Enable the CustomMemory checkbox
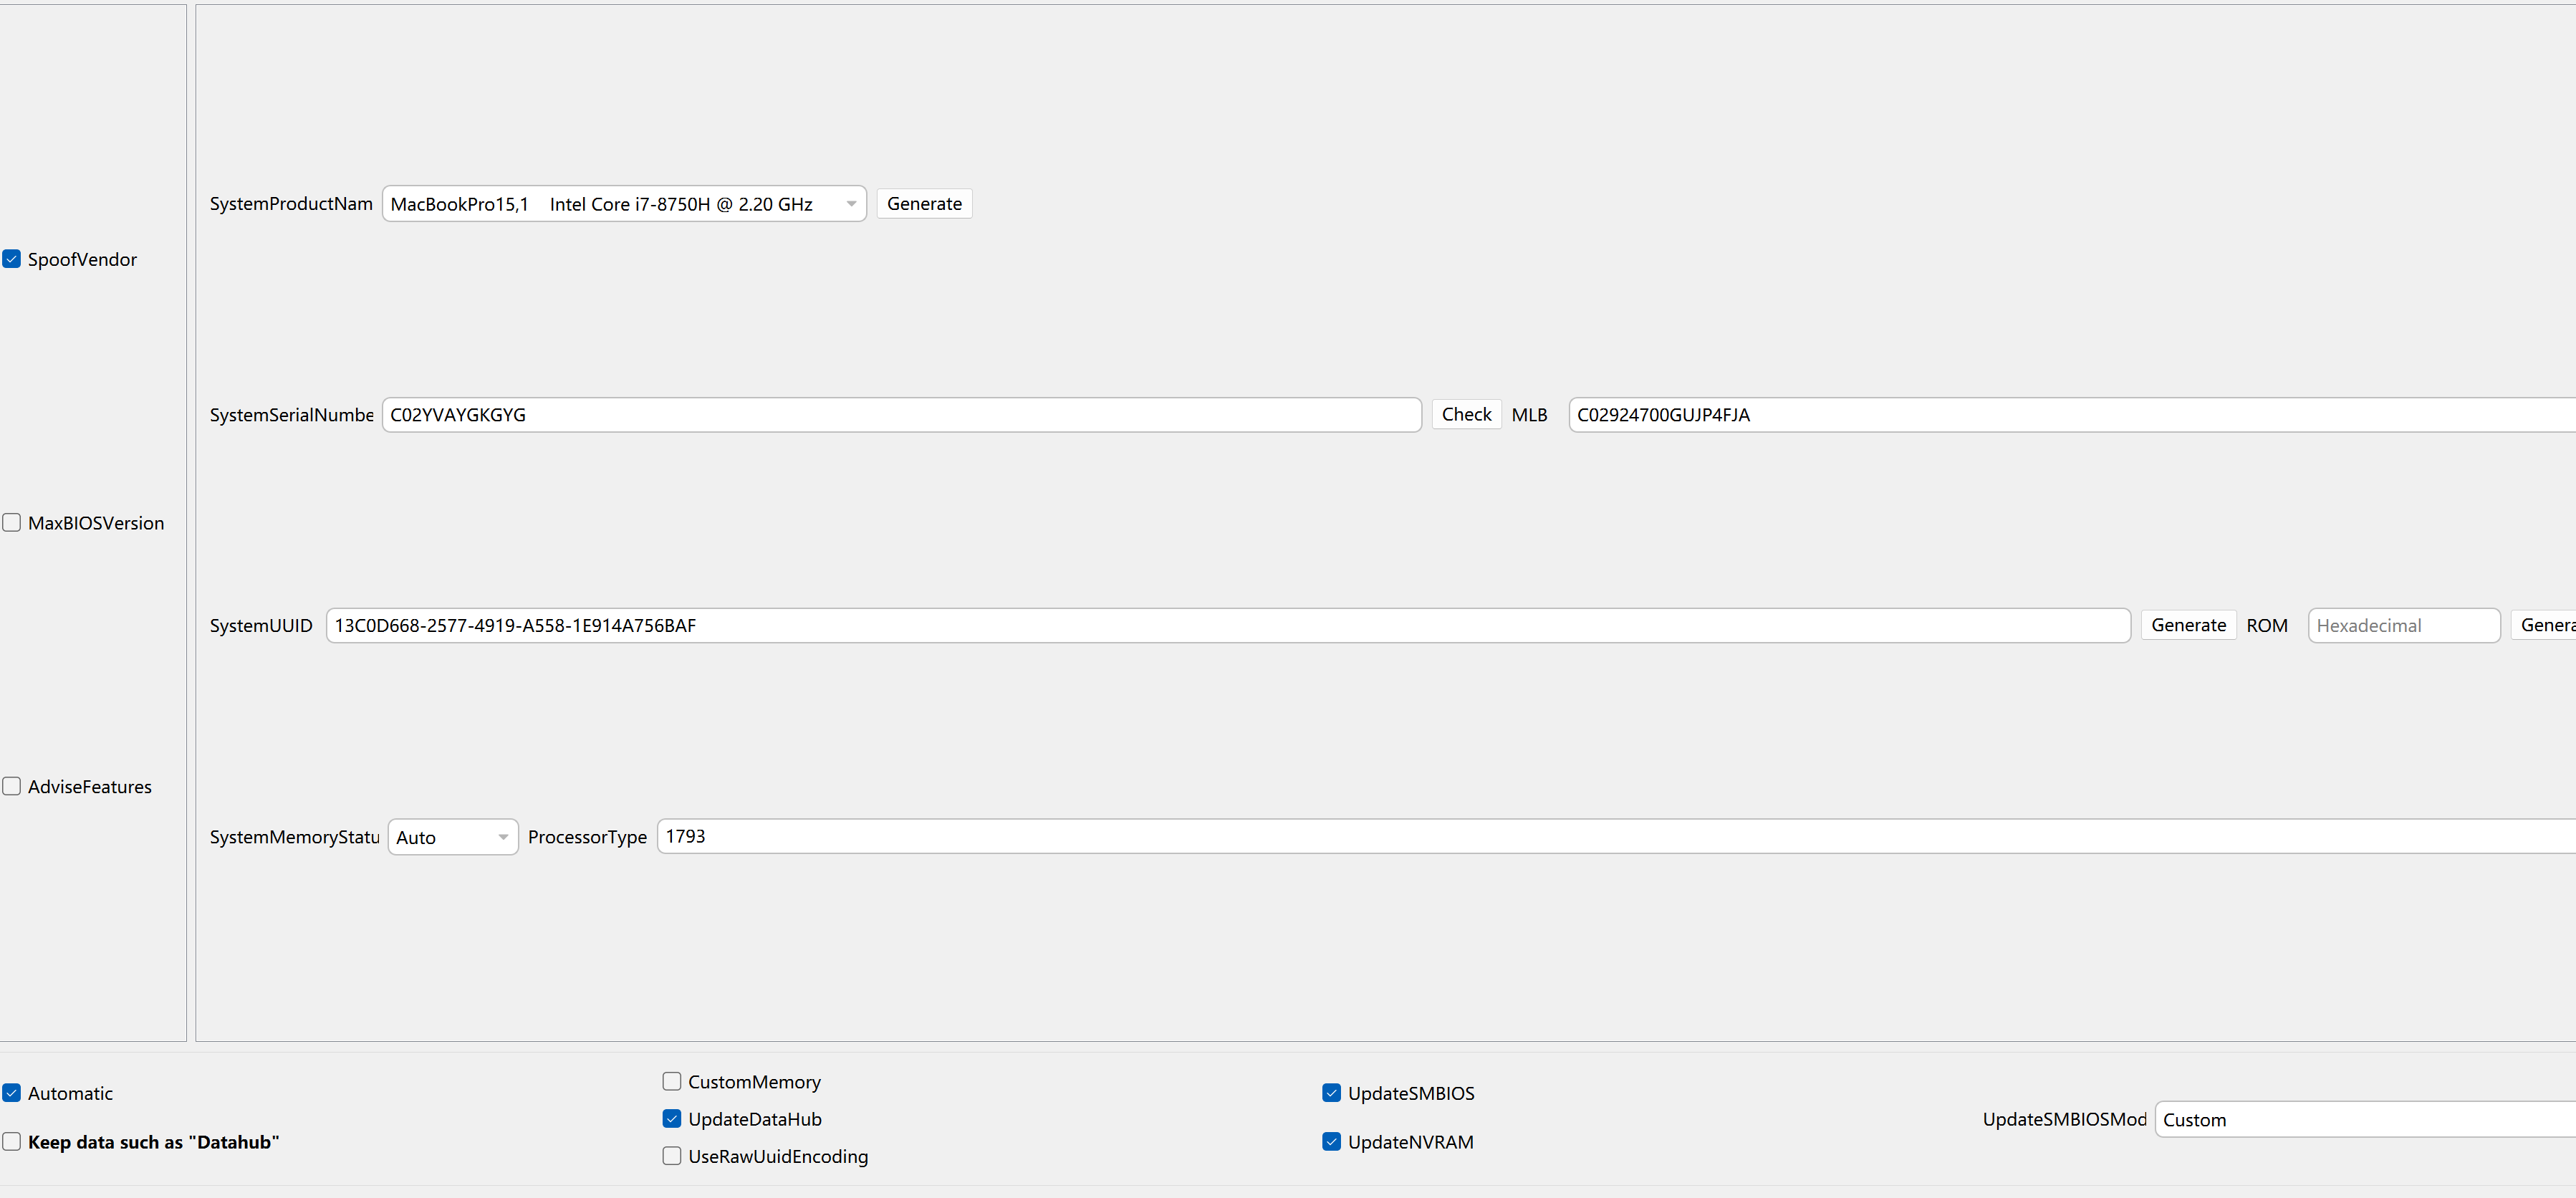The height and width of the screenshot is (1198, 2576). tap(672, 1082)
